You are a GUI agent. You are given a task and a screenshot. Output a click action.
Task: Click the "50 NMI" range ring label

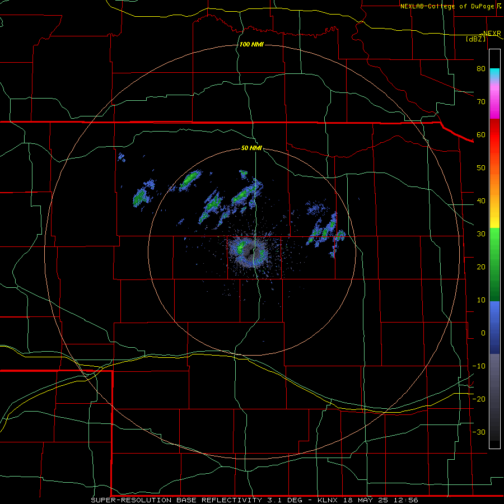coord(251,148)
